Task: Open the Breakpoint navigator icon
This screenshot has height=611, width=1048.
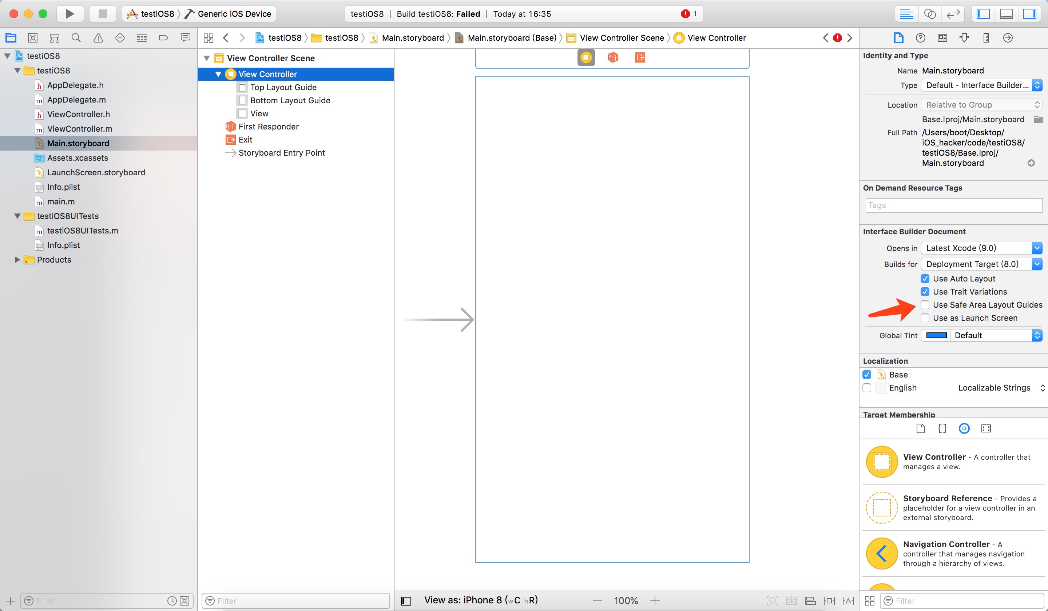Action: pos(163,38)
